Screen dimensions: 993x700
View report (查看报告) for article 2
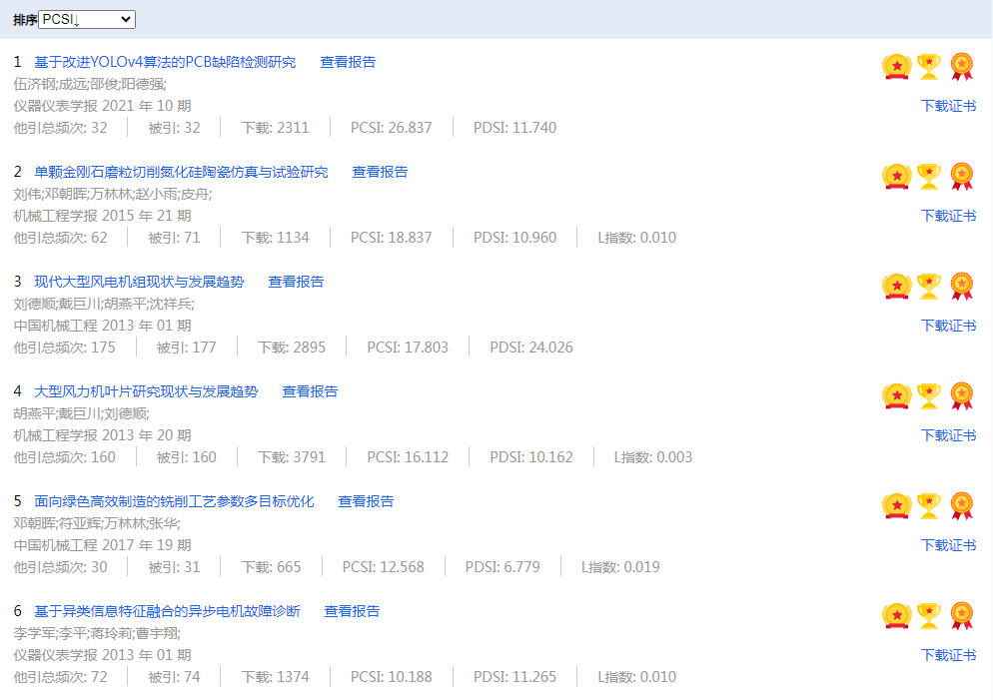380,172
